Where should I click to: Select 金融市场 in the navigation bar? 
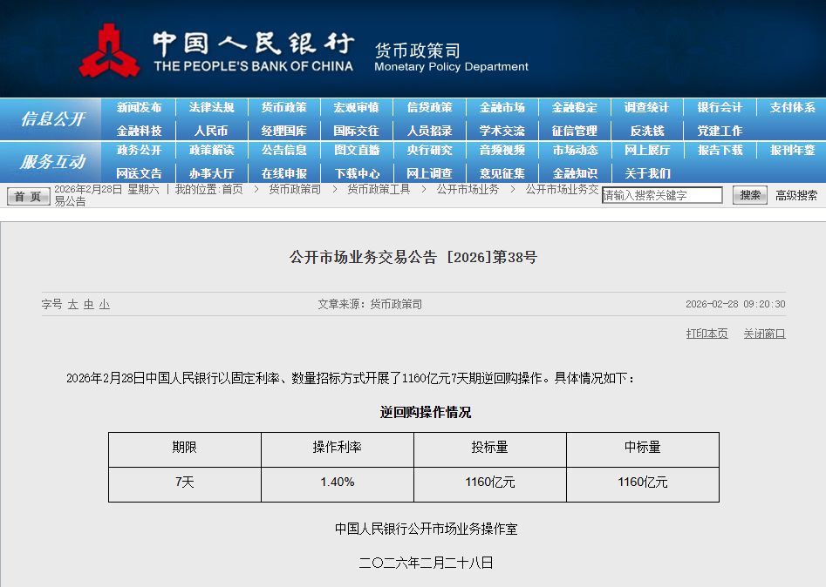point(502,108)
